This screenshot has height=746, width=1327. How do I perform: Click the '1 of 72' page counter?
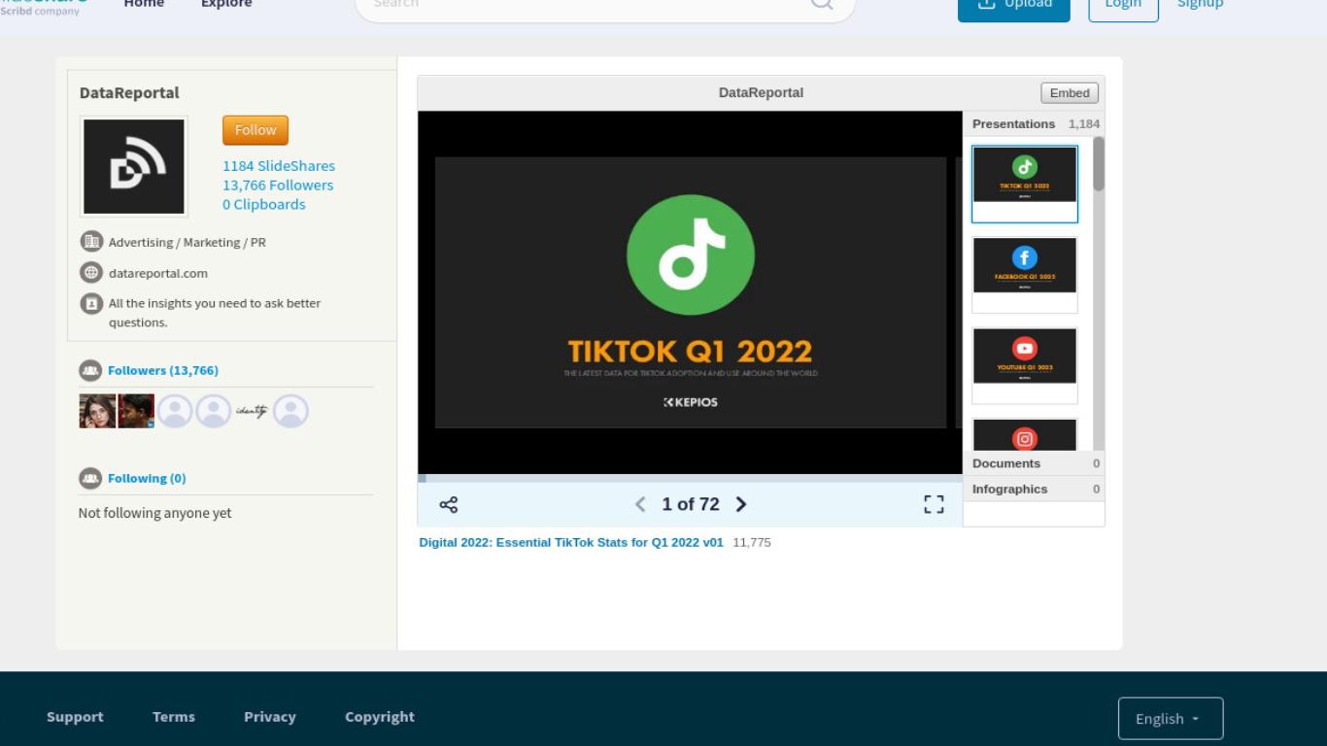(x=691, y=504)
